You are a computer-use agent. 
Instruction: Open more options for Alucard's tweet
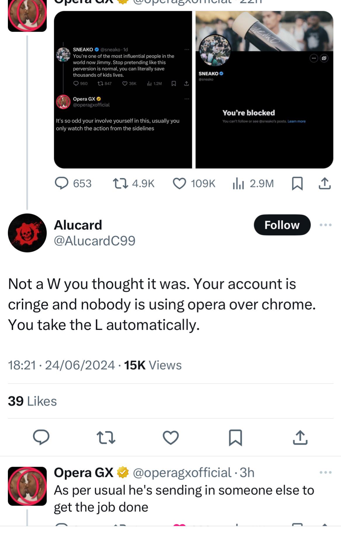326,225
